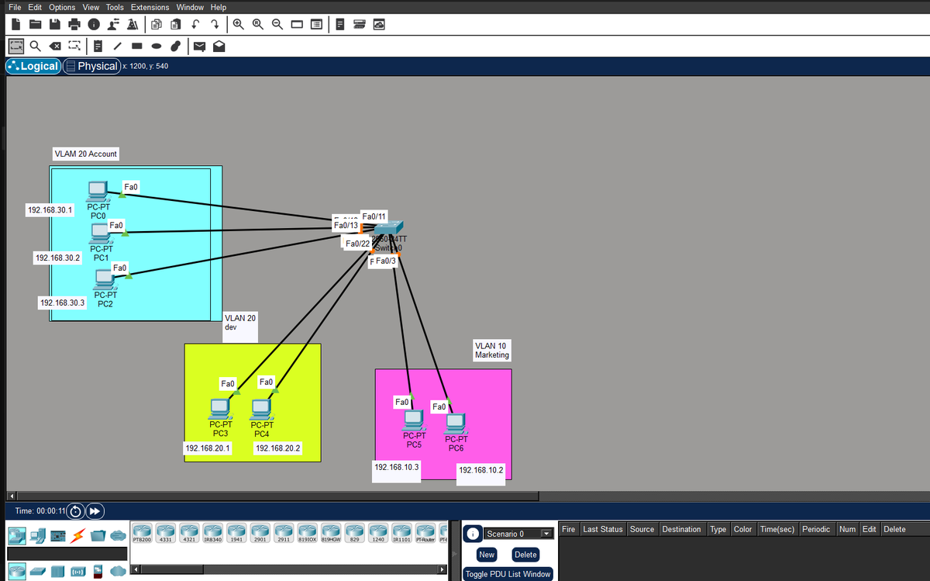The height and width of the screenshot is (581, 930).
Task: Pick the PT8200 router device
Action: [142, 532]
